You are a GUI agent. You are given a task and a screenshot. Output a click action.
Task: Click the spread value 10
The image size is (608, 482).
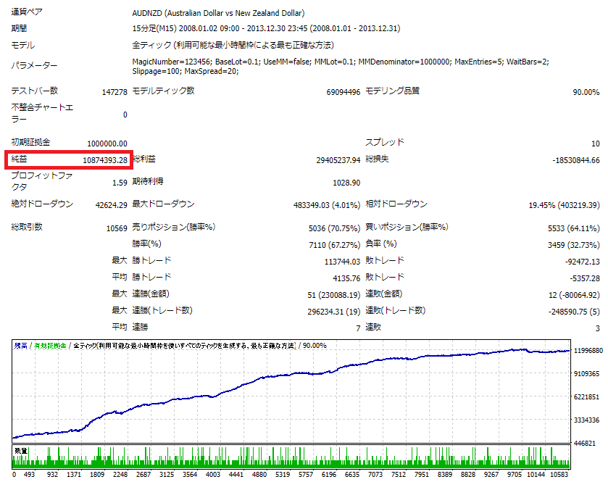595,144
